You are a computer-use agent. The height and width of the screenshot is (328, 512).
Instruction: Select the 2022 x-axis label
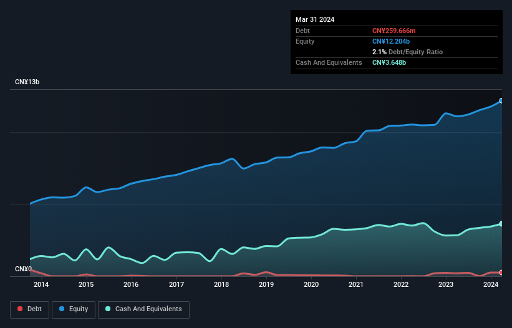click(x=401, y=284)
